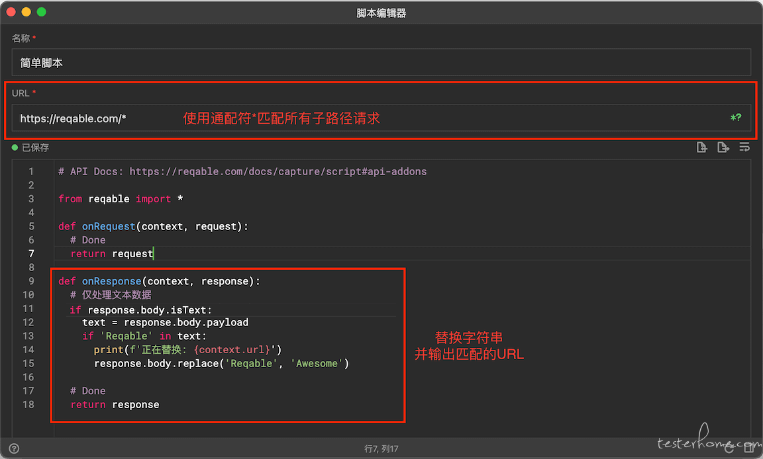The width and height of the screenshot is (763, 459).
Task: Open help via the question mark icon
Action: click(x=14, y=448)
